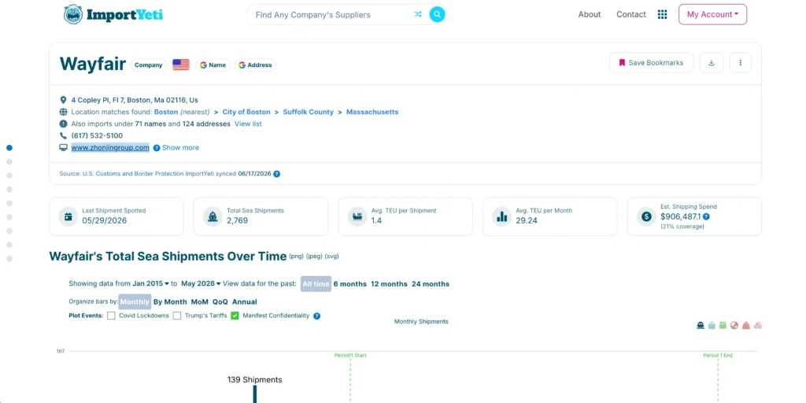Select the red globe chart icon
Viewport: 806px width, 403px height.
tap(734, 325)
